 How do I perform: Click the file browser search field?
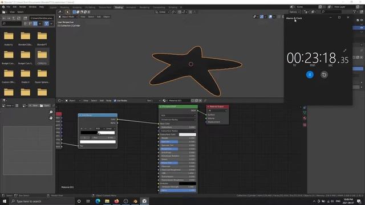(x=11, y=23)
